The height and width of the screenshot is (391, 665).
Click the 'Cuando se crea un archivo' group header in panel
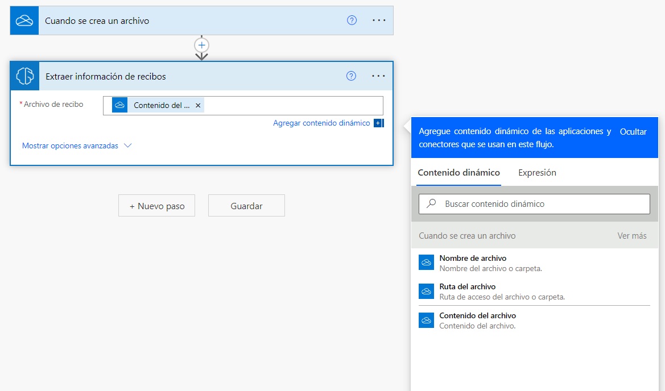coord(467,236)
